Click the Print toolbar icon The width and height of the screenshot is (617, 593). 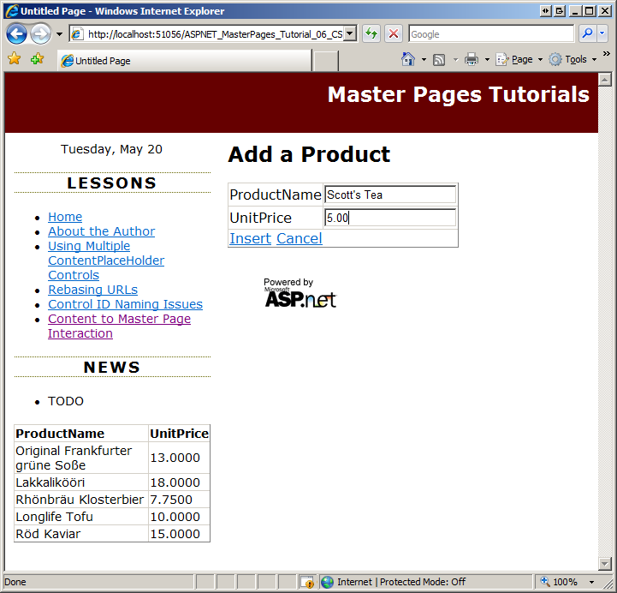click(x=471, y=59)
